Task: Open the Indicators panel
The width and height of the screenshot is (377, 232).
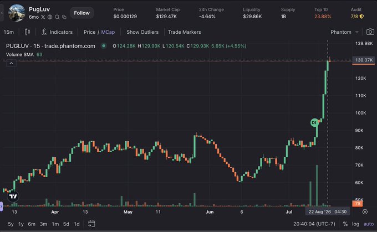Action: pyautogui.click(x=57, y=32)
